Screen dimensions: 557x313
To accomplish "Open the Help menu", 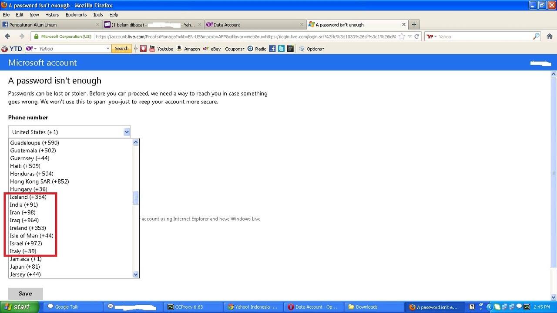I will (114, 15).
